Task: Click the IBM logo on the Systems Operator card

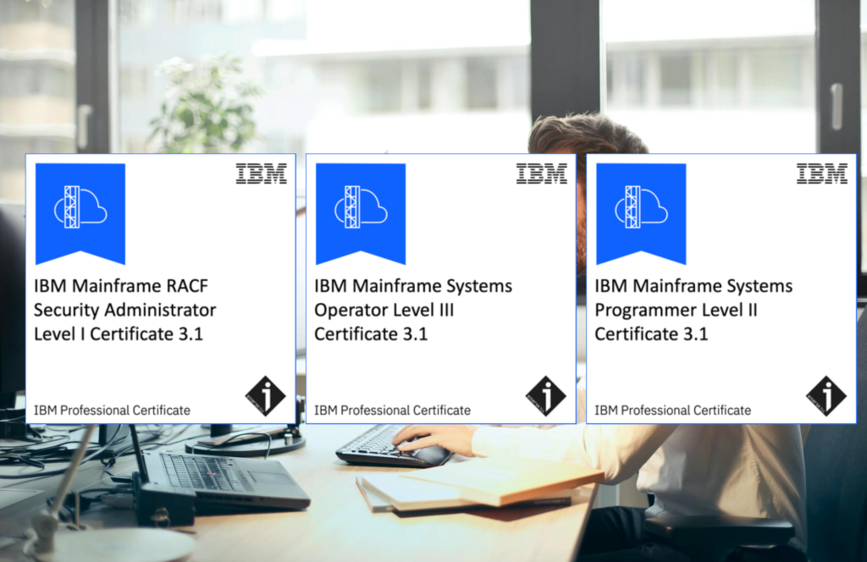Action: (x=542, y=174)
